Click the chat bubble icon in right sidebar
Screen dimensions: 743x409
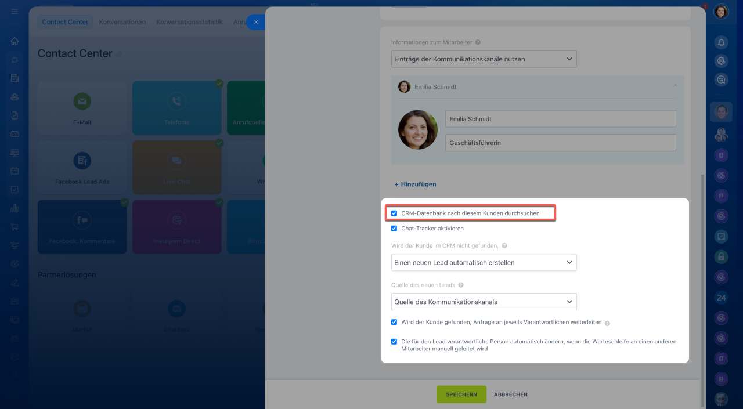[x=721, y=79]
